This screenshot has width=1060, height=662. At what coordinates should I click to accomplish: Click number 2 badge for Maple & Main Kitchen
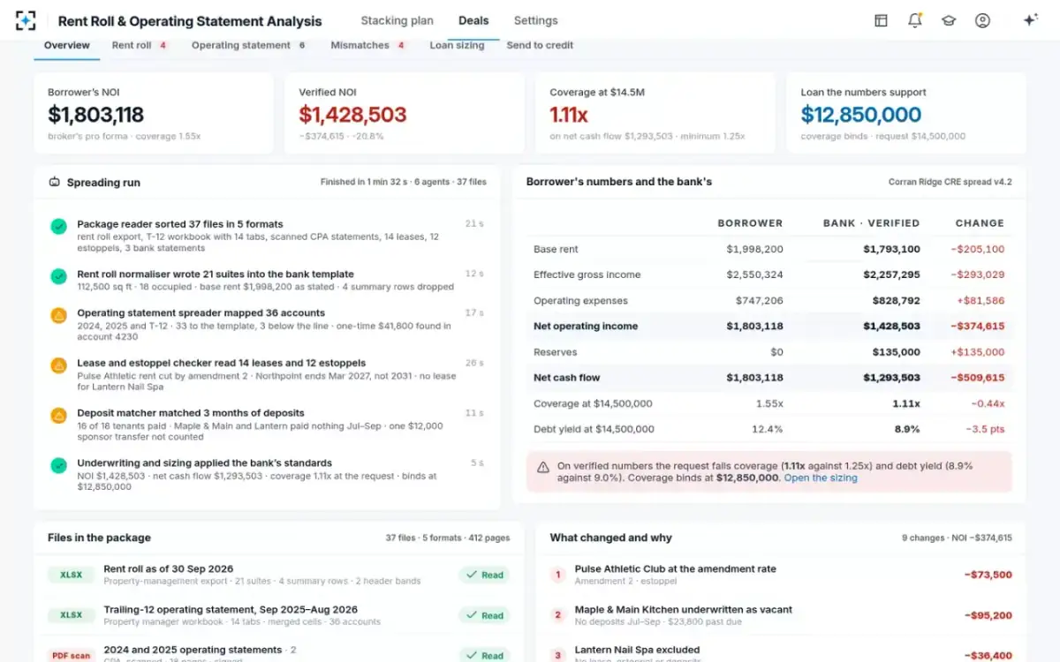tap(557, 615)
